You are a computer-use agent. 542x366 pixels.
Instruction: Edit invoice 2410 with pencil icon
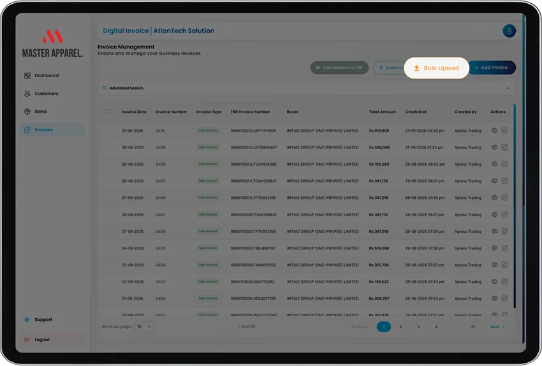tap(504, 130)
